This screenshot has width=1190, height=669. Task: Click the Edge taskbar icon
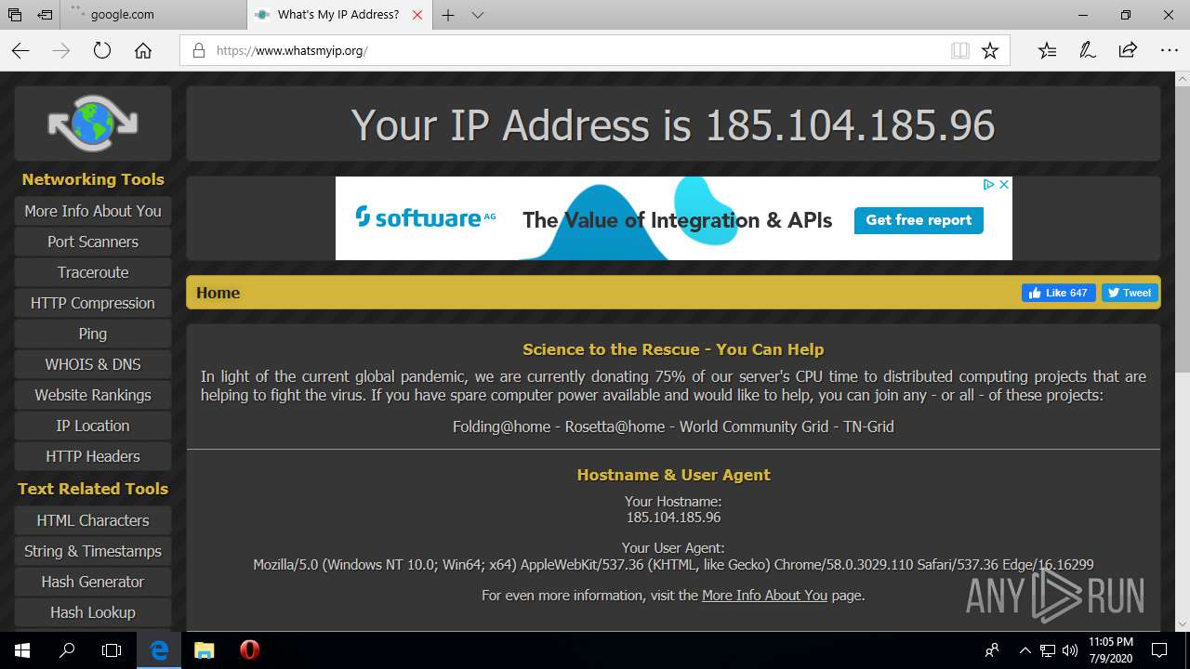point(159,650)
